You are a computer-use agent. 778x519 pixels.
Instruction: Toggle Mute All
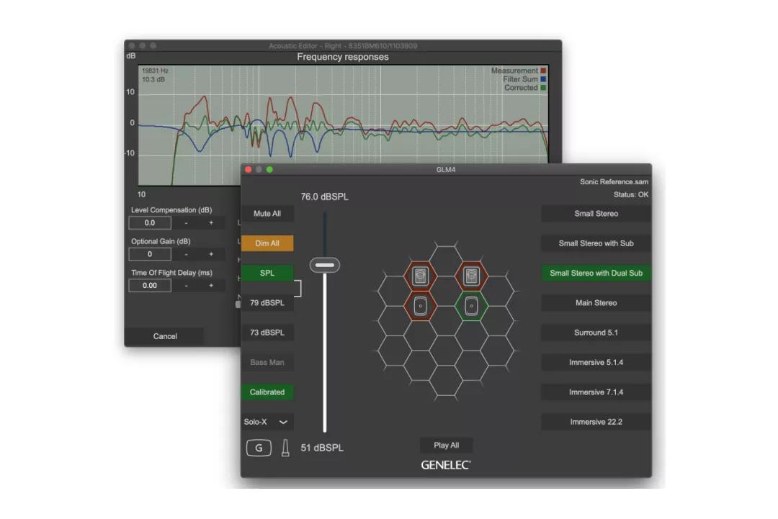pyautogui.click(x=267, y=214)
